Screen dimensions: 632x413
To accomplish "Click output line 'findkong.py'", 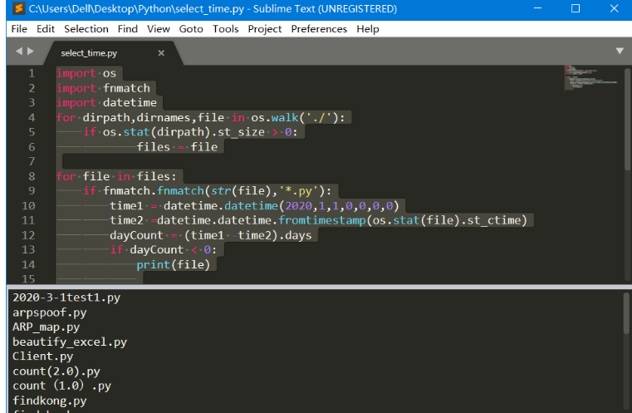I will coord(50,401).
